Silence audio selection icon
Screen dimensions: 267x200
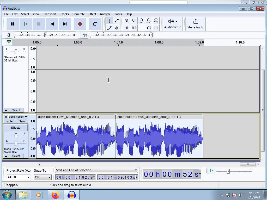(134, 28)
